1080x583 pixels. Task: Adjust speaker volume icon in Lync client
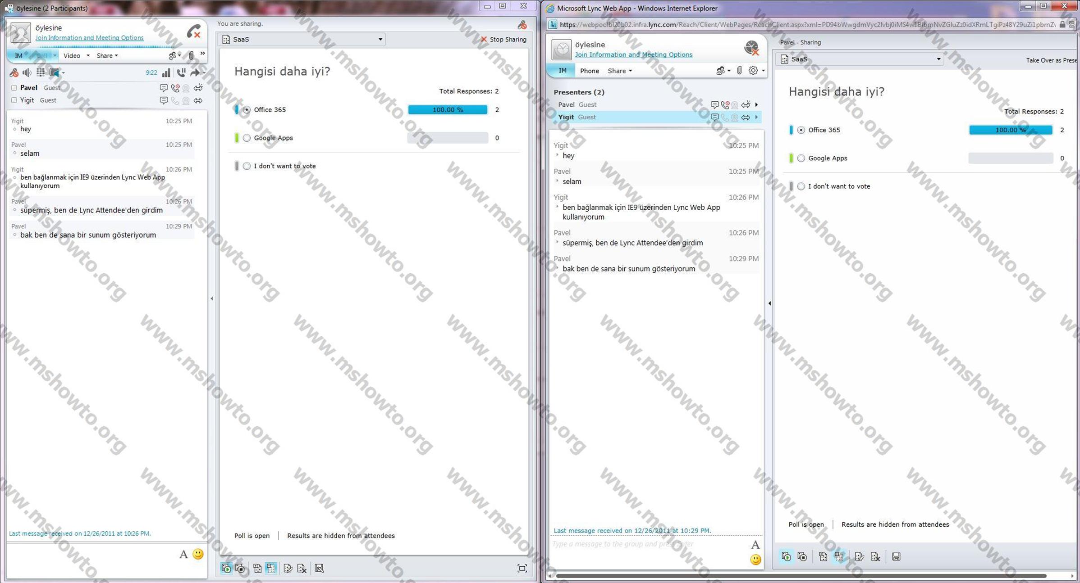[x=27, y=72]
